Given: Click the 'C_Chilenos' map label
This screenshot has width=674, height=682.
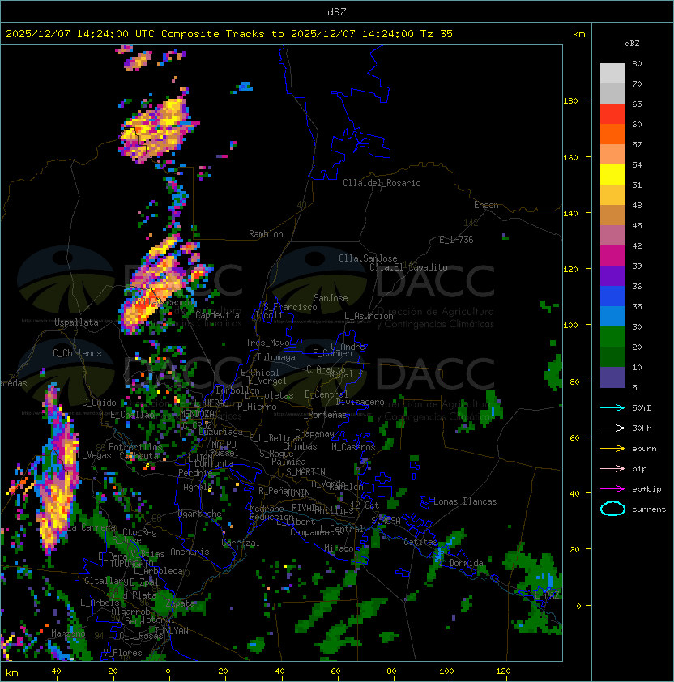Looking at the screenshot, I should 77,353.
